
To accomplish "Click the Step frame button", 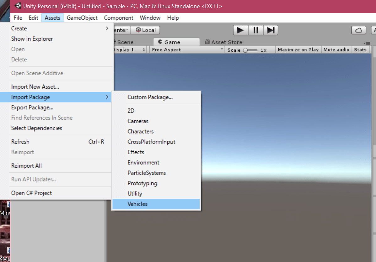I will pyautogui.click(x=271, y=30).
